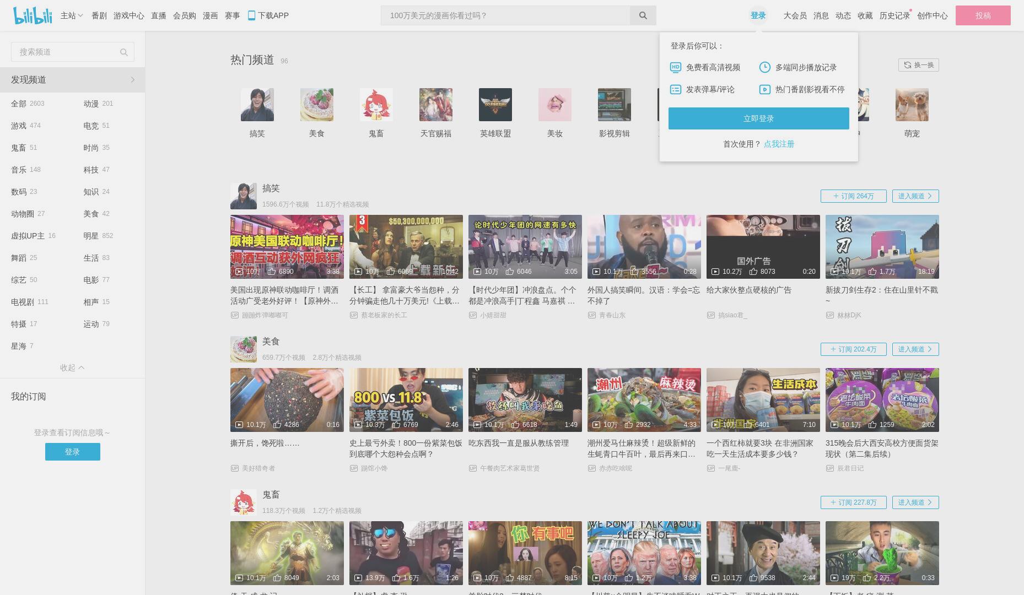Open 进入频道 for 搞笑 section
This screenshot has width=1024, height=595.
pyautogui.click(x=915, y=196)
